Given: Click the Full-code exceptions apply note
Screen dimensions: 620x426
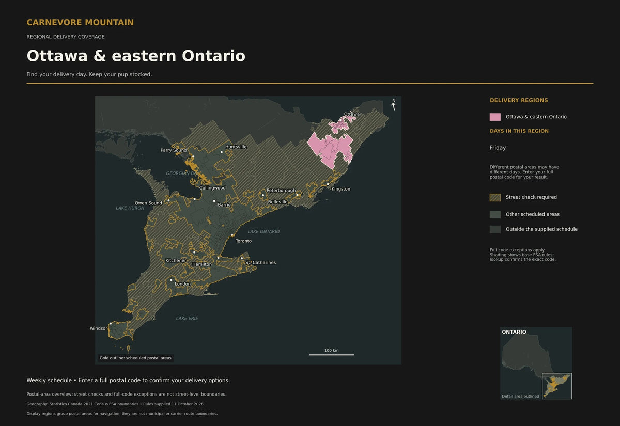Looking at the screenshot, I should tap(523, 255).
